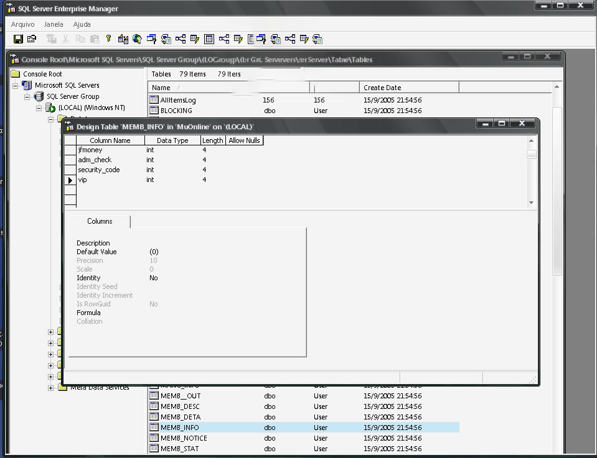Click the AllItemsLog table icon
The image size is (597, 458).
click(x=154, y=100)
